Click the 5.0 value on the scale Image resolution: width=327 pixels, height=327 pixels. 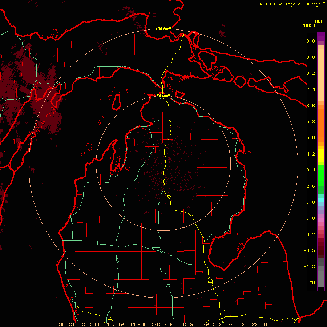(x=311, y=138)
